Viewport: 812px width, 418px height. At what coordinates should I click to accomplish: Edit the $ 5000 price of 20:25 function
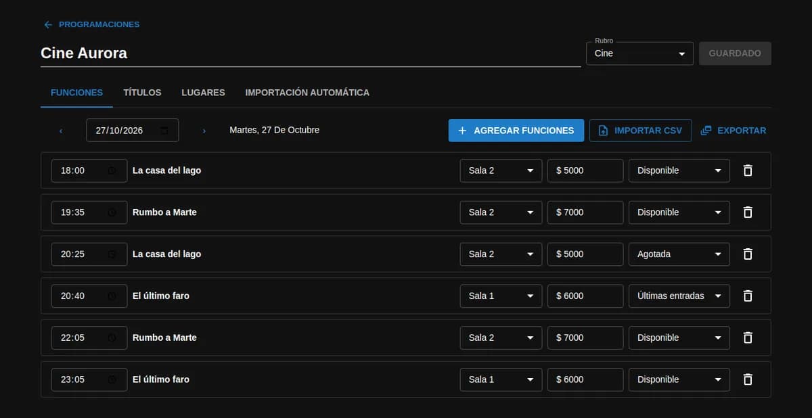[585, 254]
